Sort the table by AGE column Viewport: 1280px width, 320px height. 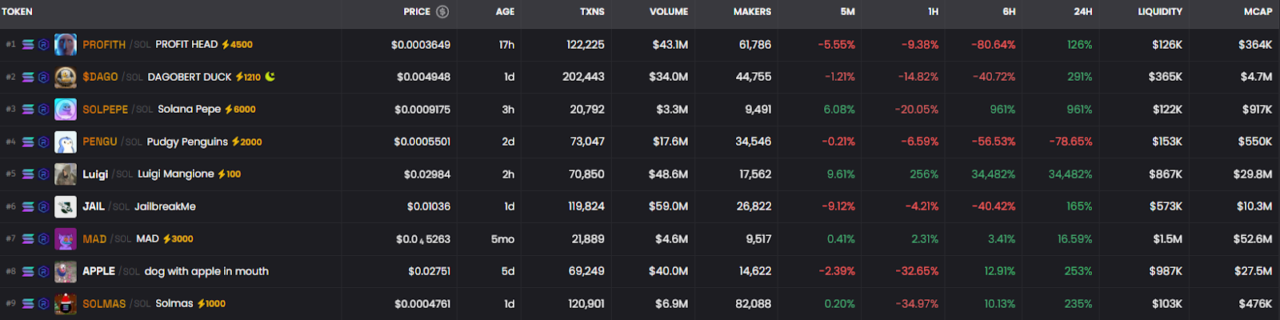click(x=505, y=12)
